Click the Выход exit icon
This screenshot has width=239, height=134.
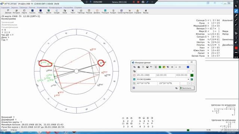click(x=146, y=12)
